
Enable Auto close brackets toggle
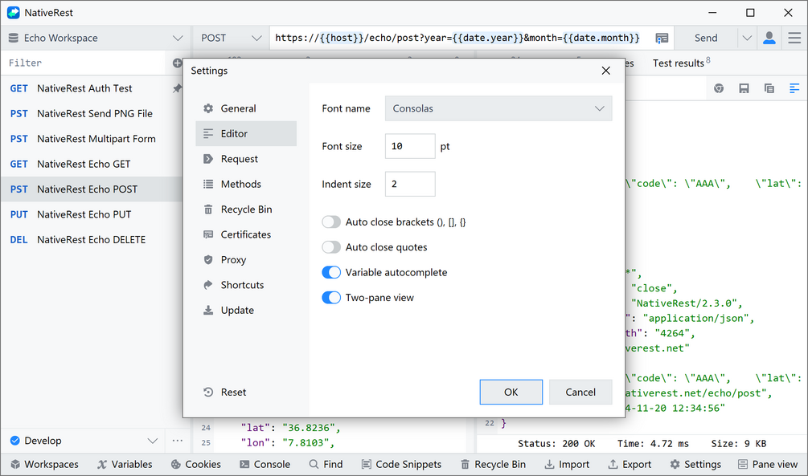pos(331,222)
